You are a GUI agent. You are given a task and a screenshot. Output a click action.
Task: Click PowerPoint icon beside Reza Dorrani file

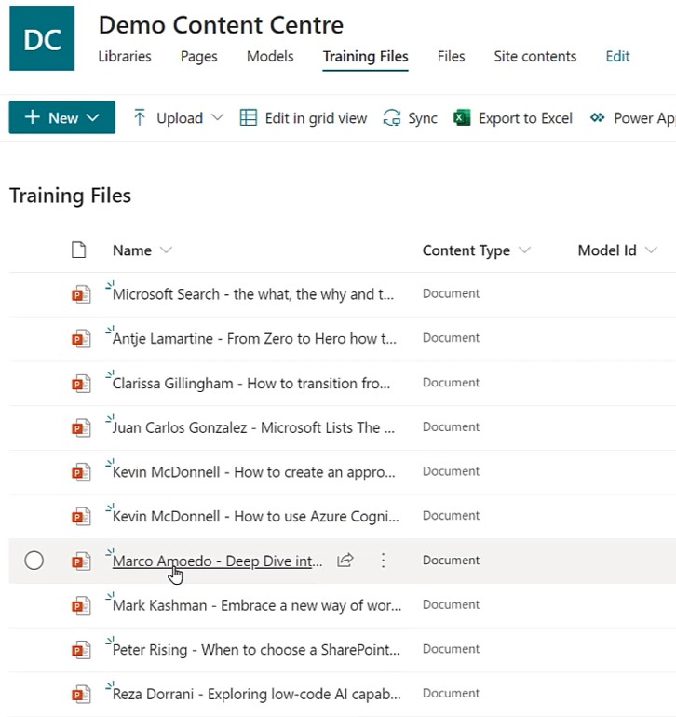click(x=81, y=694)
